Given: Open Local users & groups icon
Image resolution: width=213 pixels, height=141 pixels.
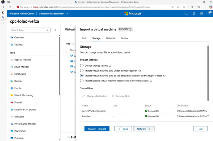Looking at the screenshot, I should point(12,110).
